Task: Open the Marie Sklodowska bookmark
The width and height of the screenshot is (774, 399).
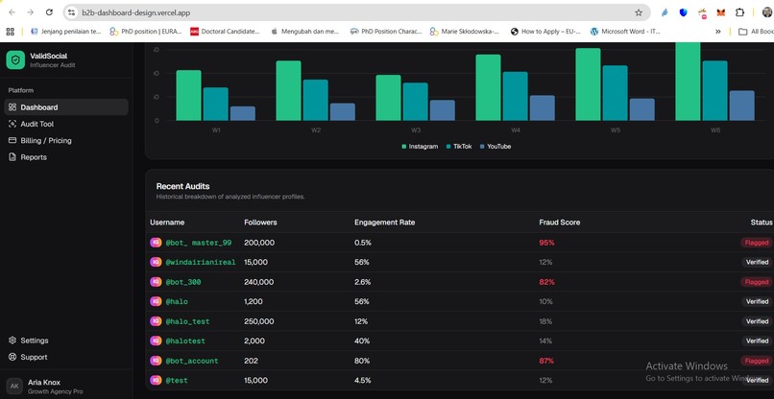Action: pyautogui.click(x=465, y=32)
